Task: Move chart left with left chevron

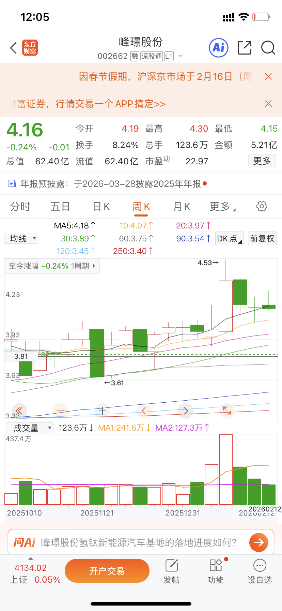Action: point(144,411)
